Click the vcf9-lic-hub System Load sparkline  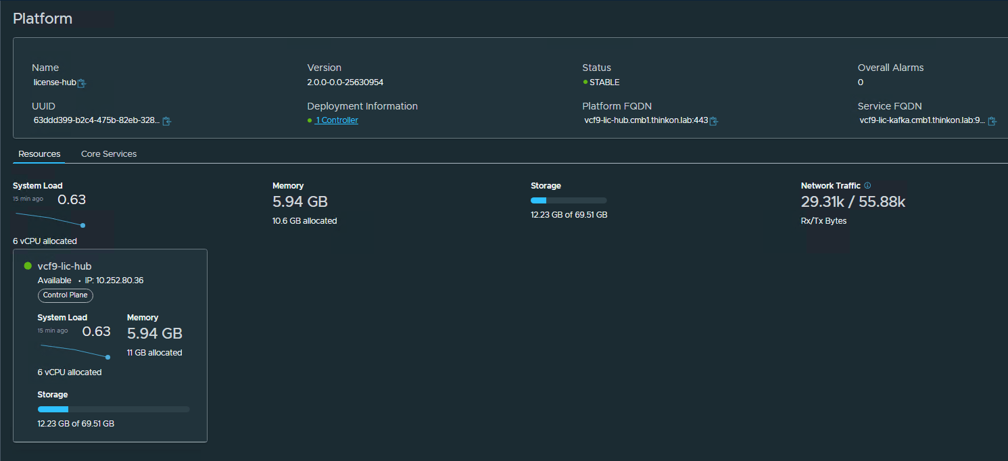point(74,351)
